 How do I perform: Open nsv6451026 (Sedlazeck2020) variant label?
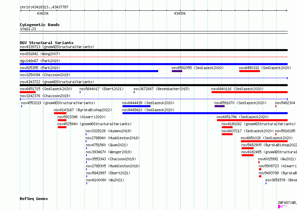click(x=267, y=138)
